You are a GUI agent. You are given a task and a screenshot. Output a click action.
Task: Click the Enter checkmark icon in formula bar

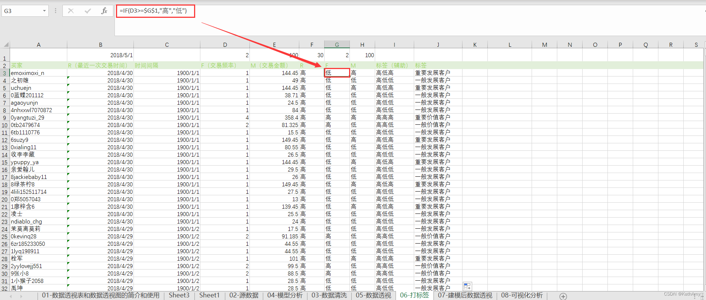[88, 11]
